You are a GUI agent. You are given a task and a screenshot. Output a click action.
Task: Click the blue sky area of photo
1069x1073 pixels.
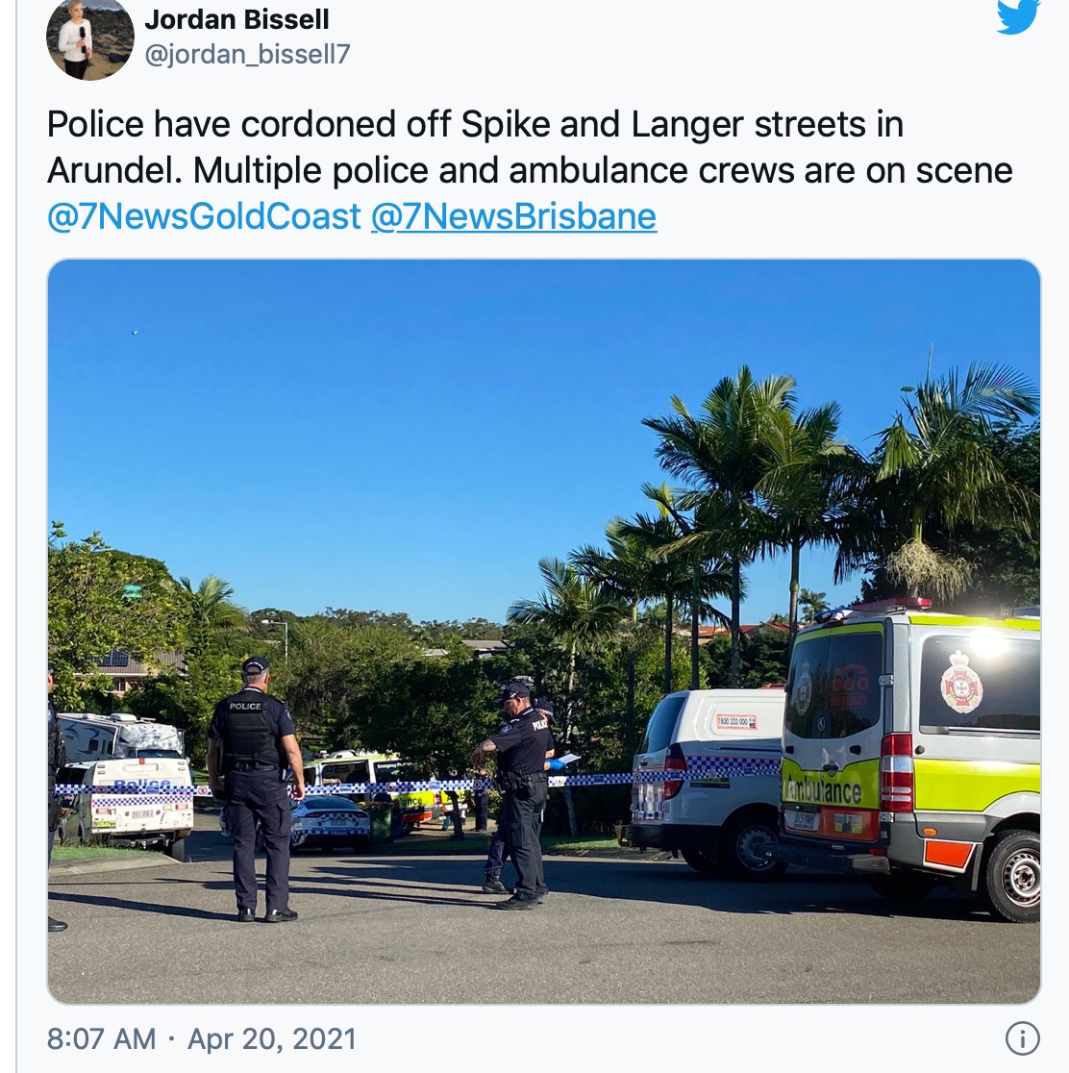coord(410,424)
